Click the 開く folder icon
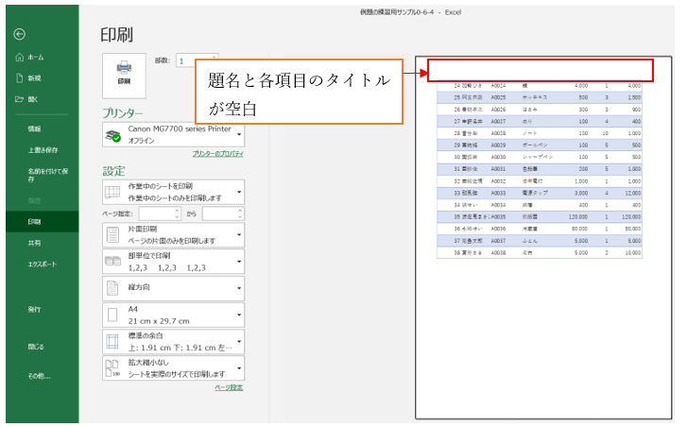This screenshot has width=687, height=427. [20, 98]
